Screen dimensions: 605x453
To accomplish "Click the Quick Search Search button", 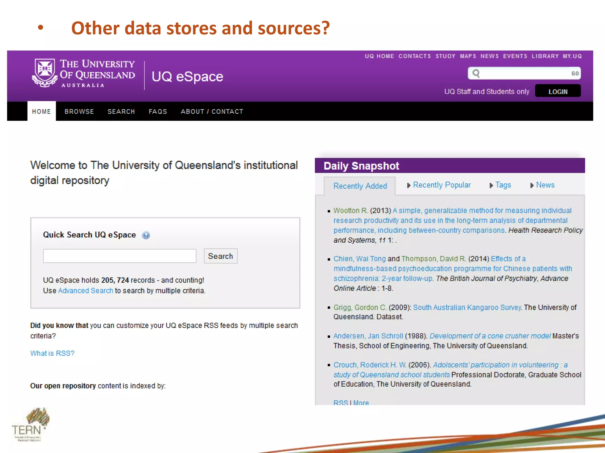I will point(220,256).
